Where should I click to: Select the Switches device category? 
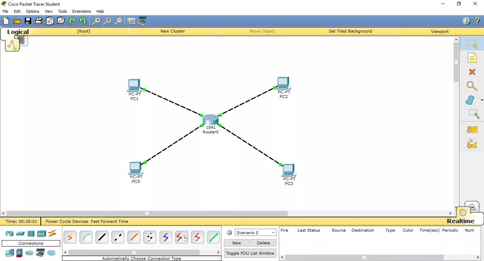(20, 233)
